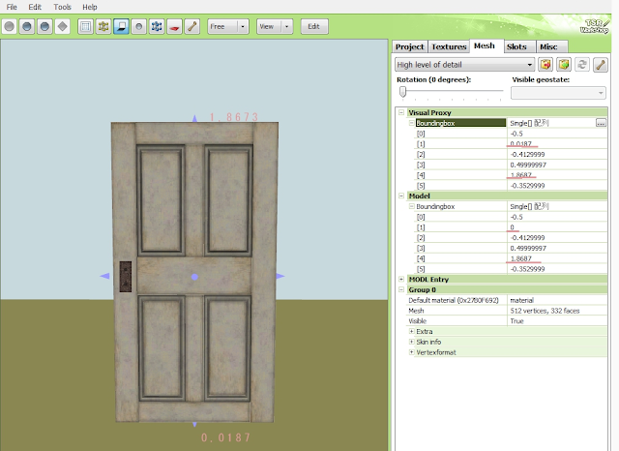
Task: Click the second blue sphere toolbar icon
Action: (x=27, y=27)
